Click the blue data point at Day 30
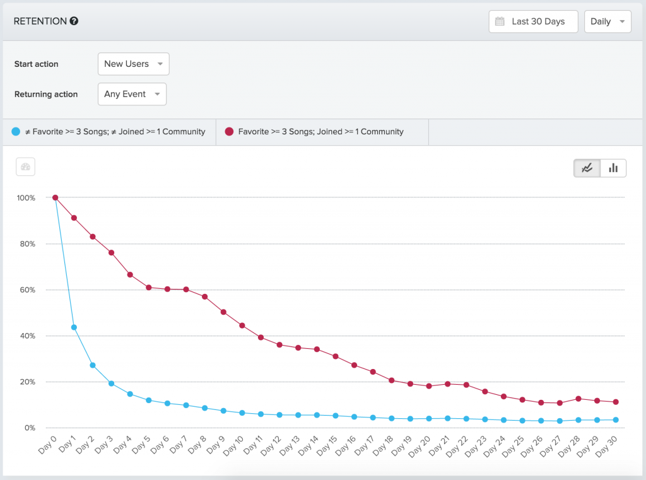The image size is (646, 480). coord(616,420)
